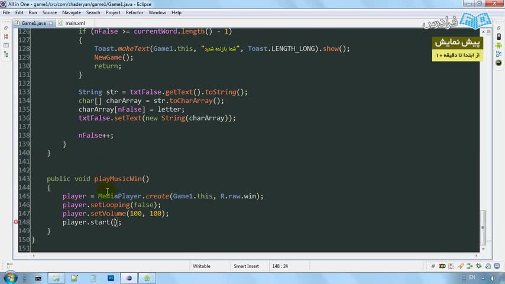Open the Project menu
Image resolution: width=505 pixels, height=284 pixels.
(x=113, y=12)
